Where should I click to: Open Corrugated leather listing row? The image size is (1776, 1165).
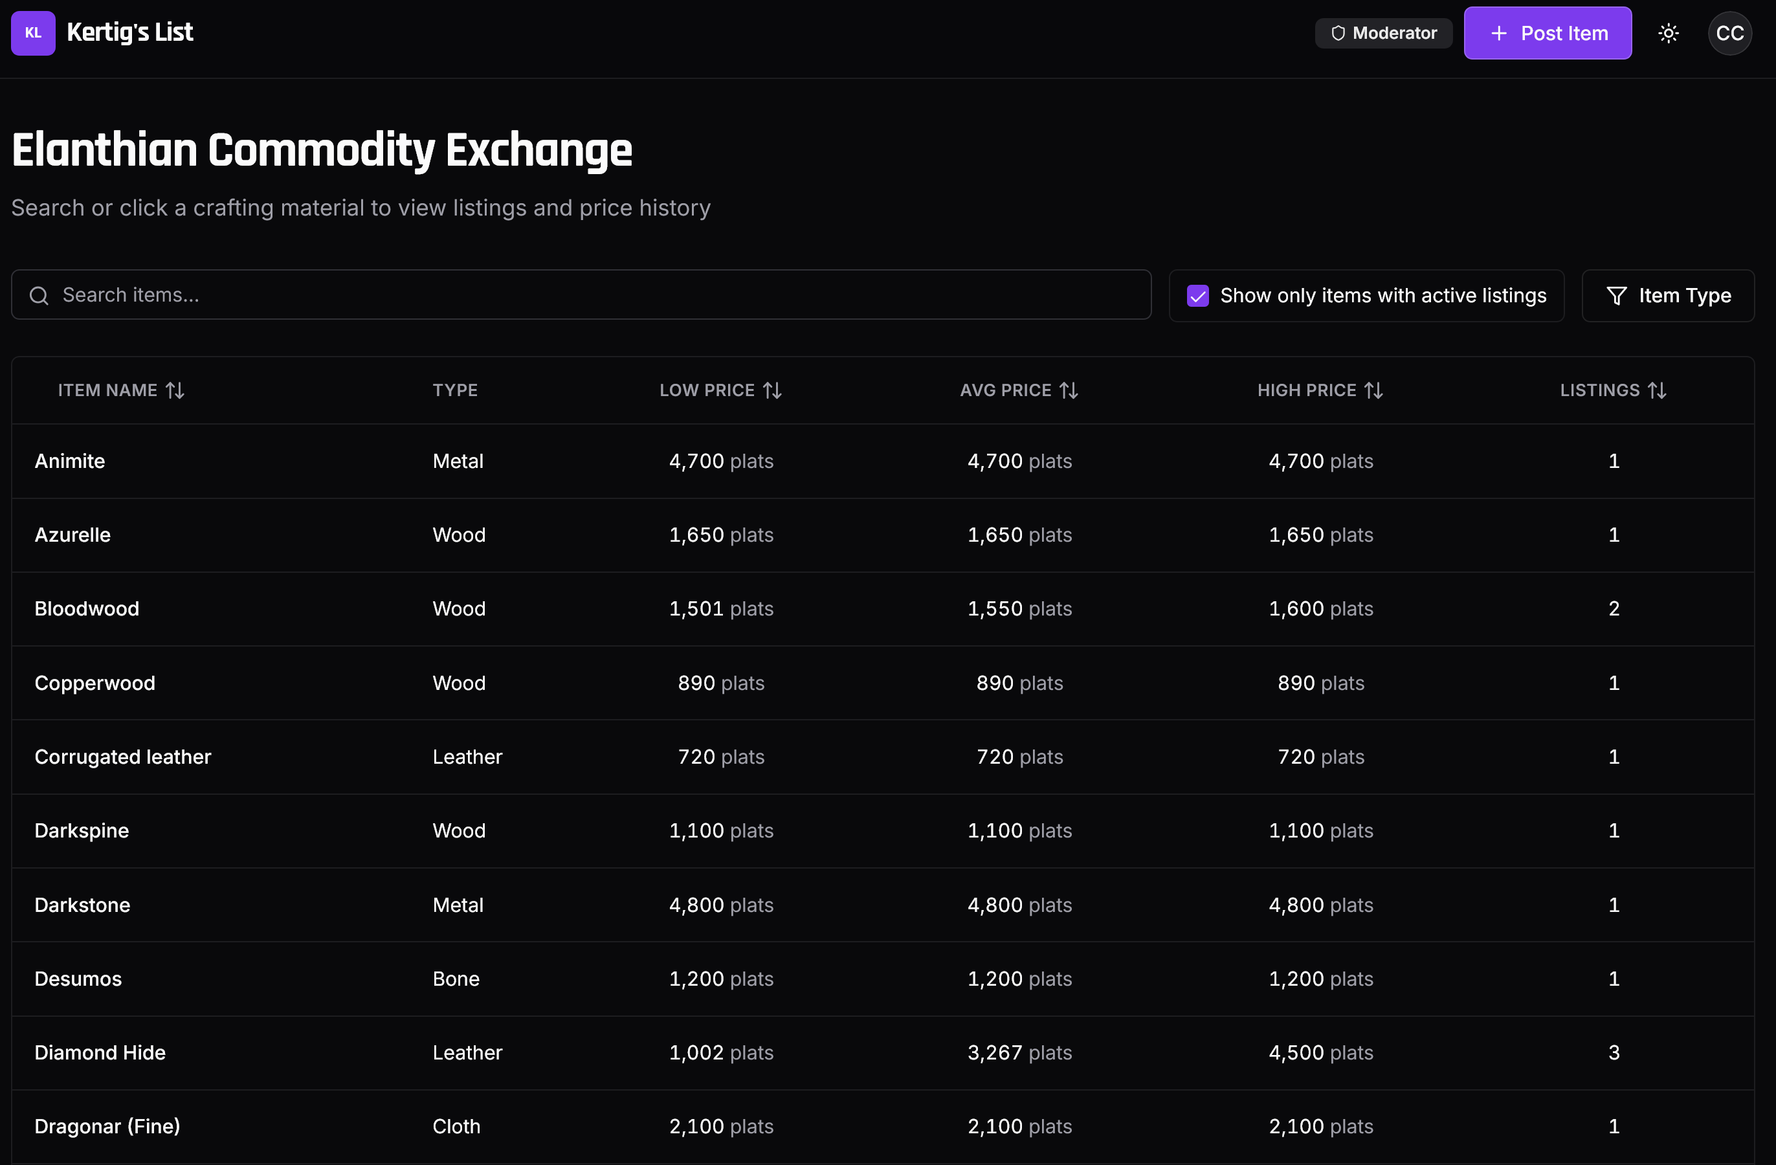click(x=123, y=757)
